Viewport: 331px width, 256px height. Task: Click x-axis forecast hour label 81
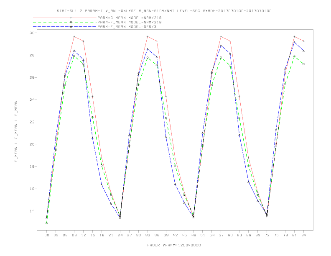295,235
